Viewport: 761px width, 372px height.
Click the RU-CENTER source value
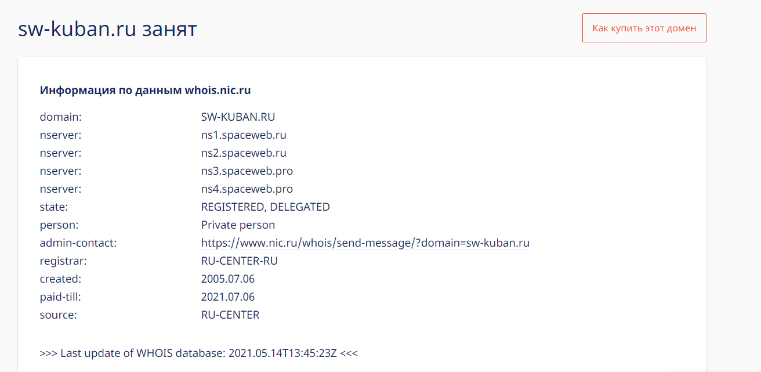pyautogui.click(x=230, y=315)
